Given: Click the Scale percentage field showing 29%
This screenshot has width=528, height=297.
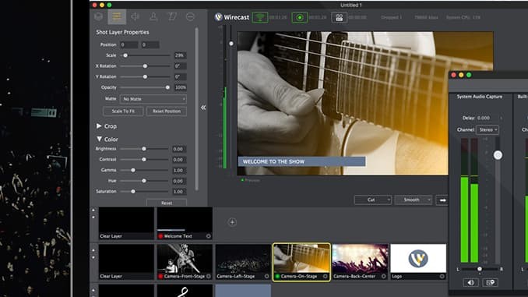Looking at the screenshot, I should 180,55.
